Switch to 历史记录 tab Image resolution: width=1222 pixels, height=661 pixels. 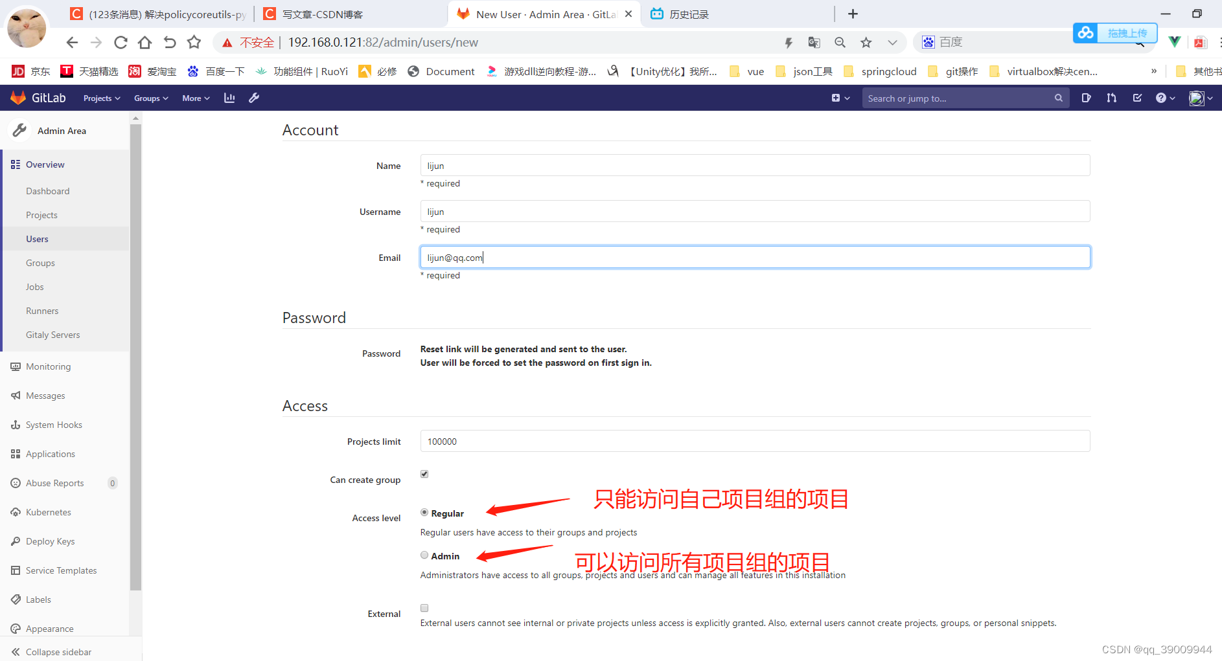click(x=680, y=14)
